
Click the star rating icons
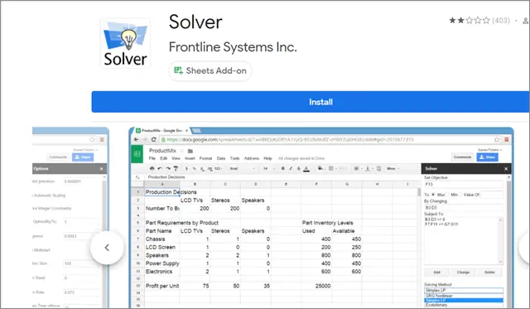470,21
